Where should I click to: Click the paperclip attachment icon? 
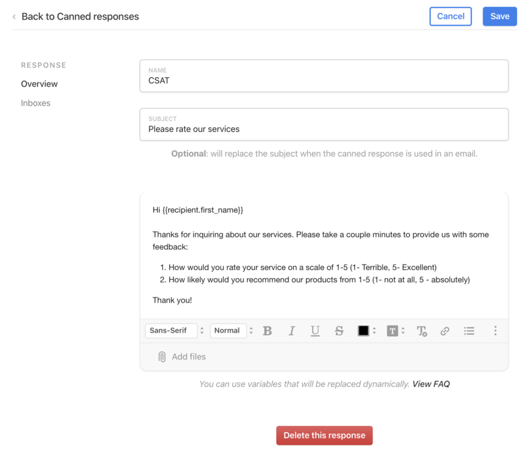point(162,357)
